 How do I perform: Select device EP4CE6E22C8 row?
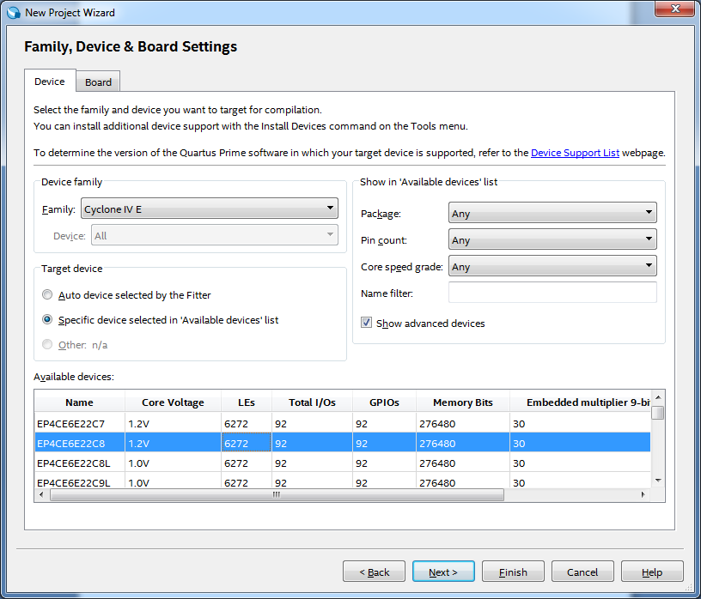pos(343,443)
